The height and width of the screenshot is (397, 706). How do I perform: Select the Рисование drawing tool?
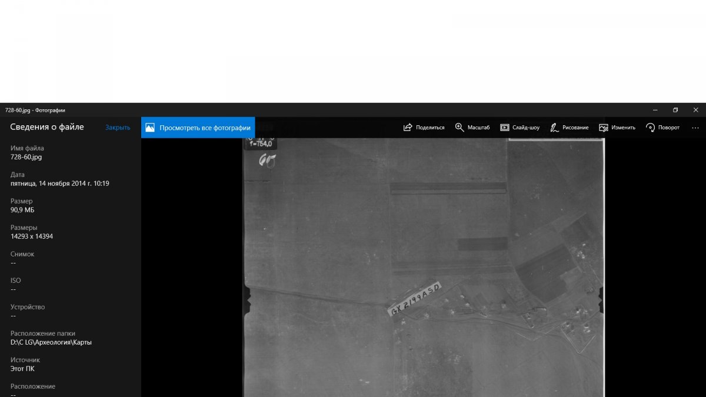pos(554,128)
